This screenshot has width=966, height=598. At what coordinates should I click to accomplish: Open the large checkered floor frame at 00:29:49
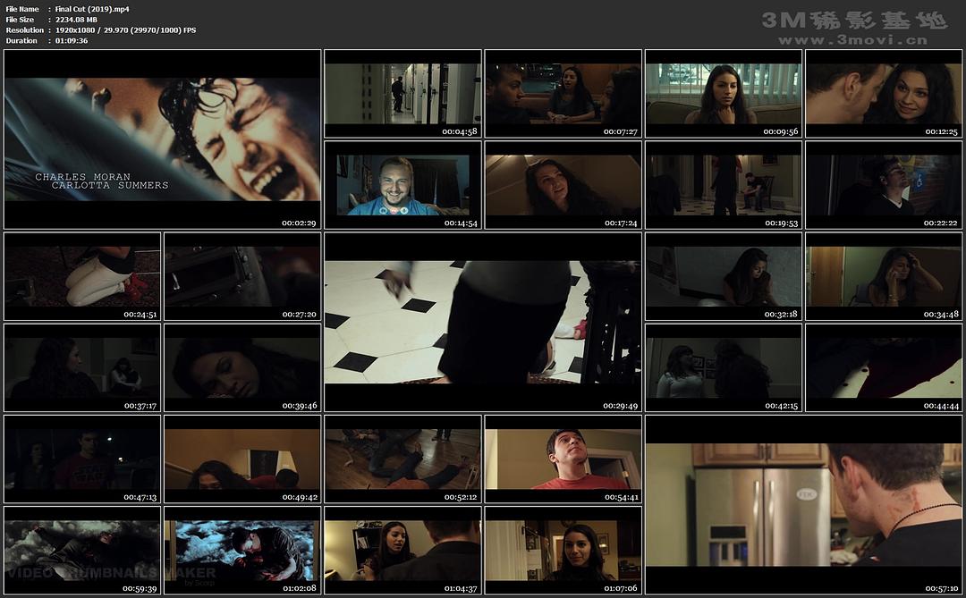click(x=483, y=322)
